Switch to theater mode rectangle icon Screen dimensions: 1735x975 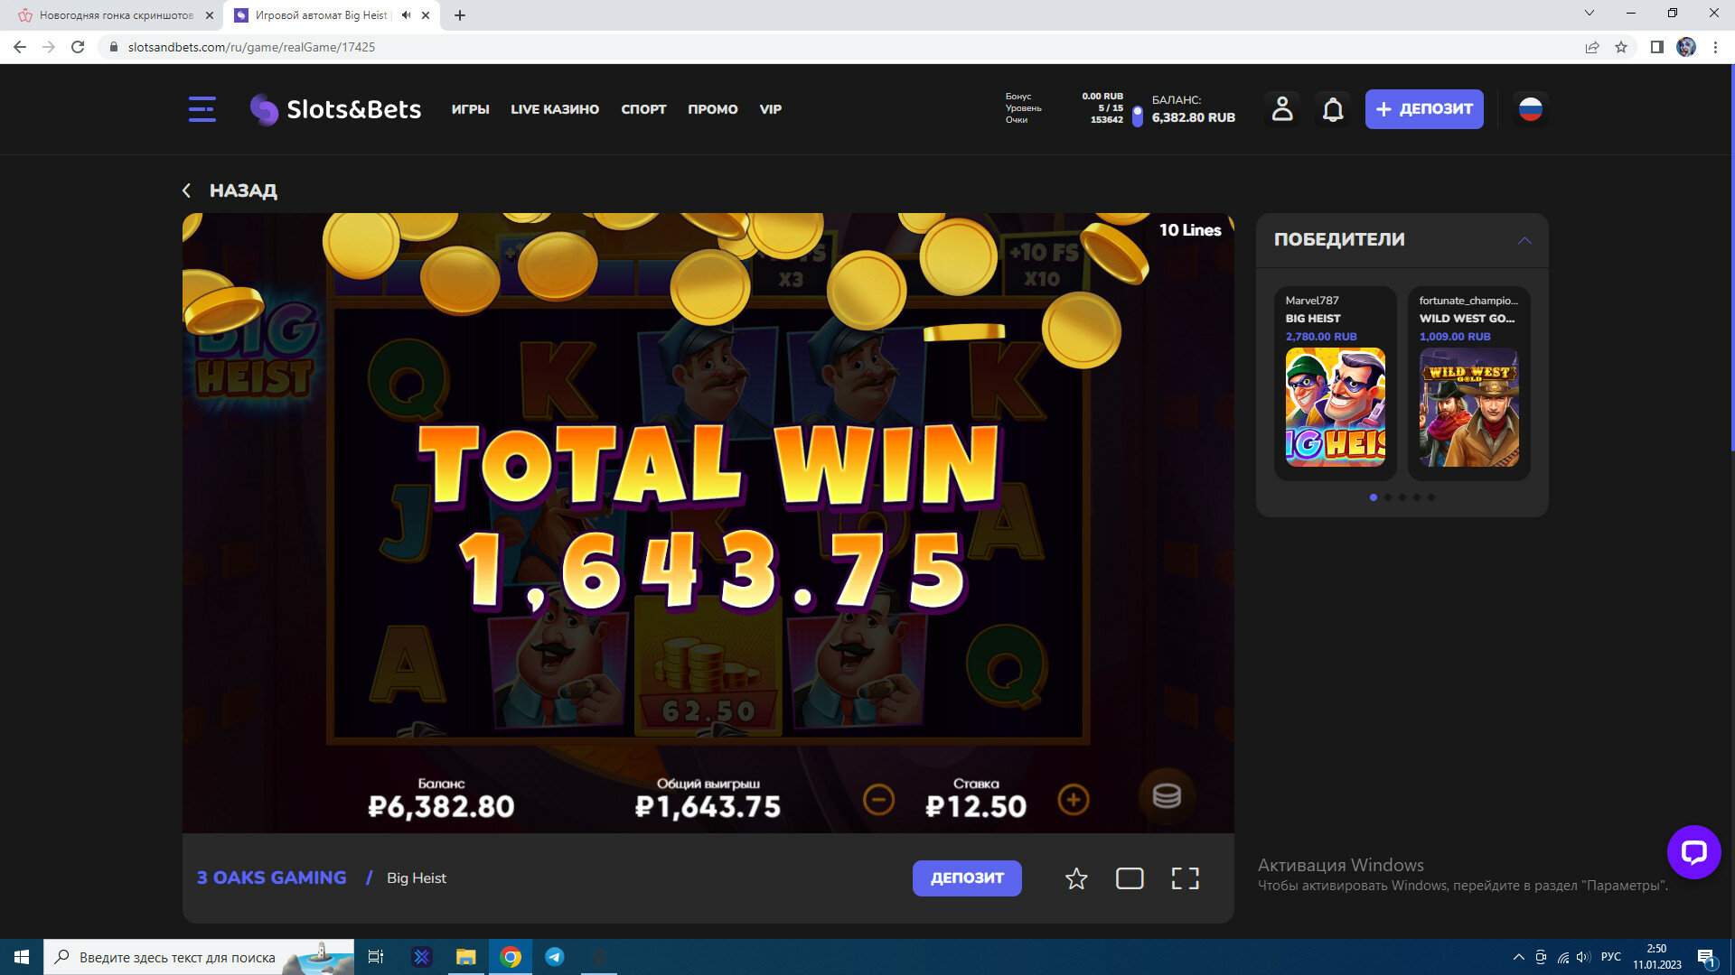click(x=1130, y=878)
